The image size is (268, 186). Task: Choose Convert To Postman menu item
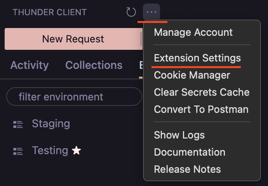pyautogui.click(x=201, y=109)
